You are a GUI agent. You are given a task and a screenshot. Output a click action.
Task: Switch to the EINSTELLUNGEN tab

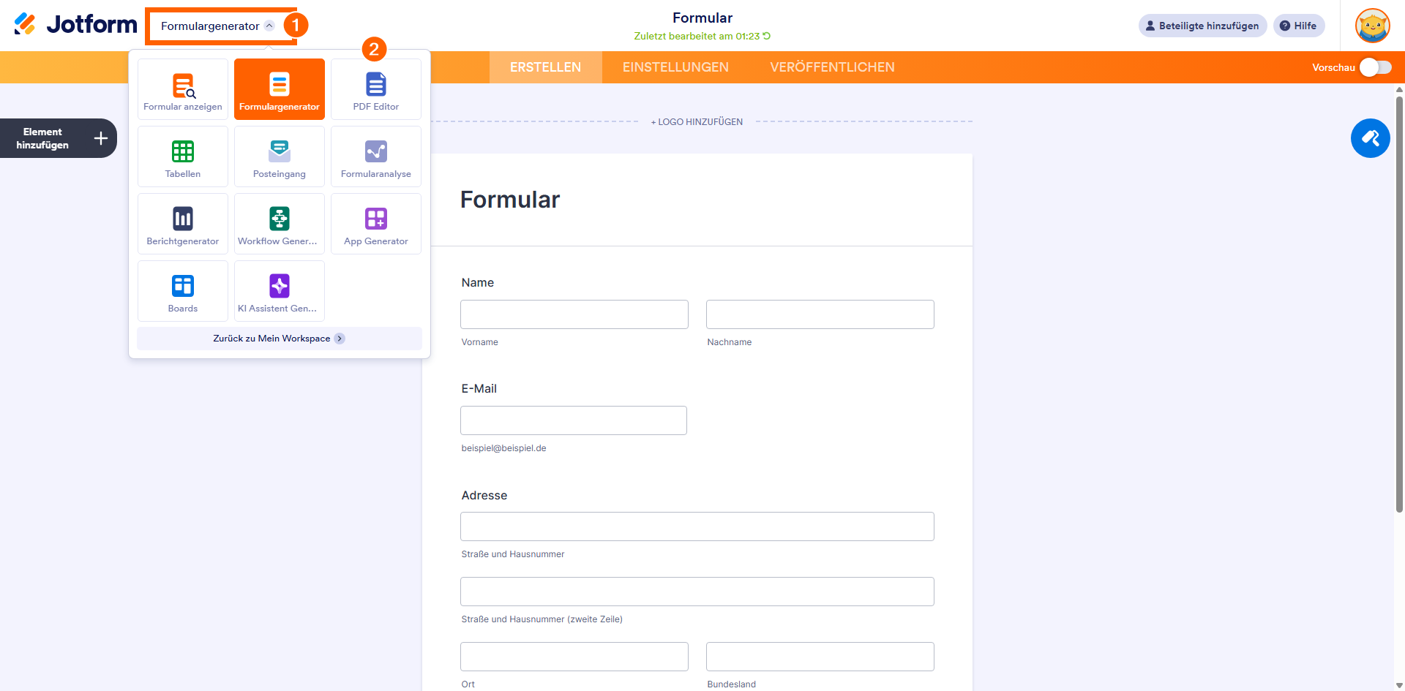pos(675,67)
